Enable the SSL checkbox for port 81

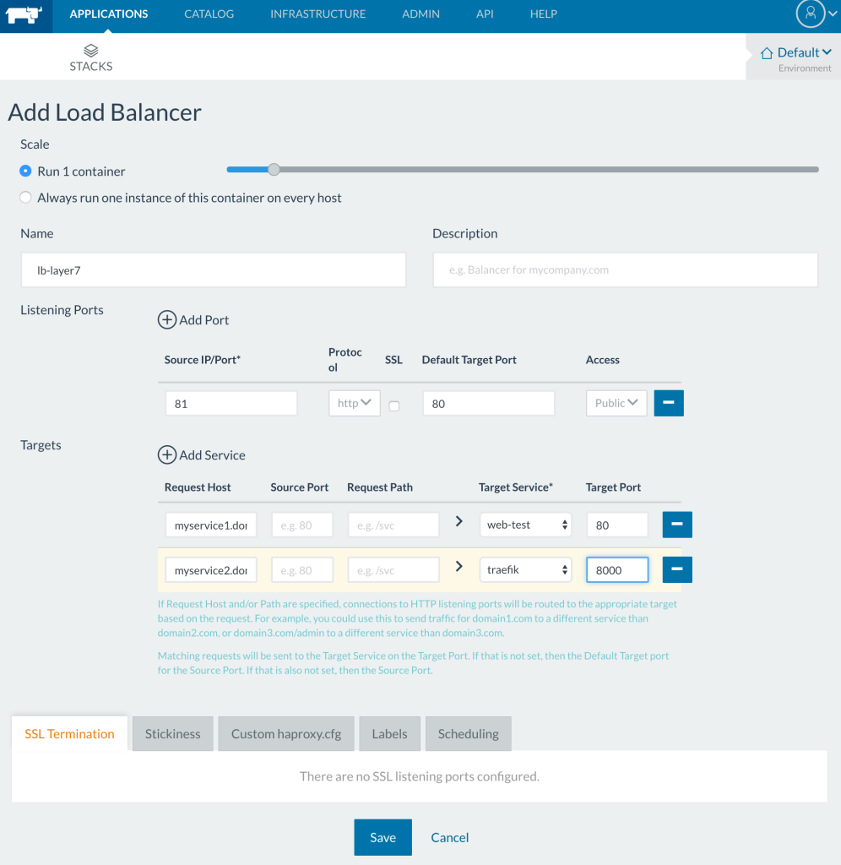click(x=393, y=405)
